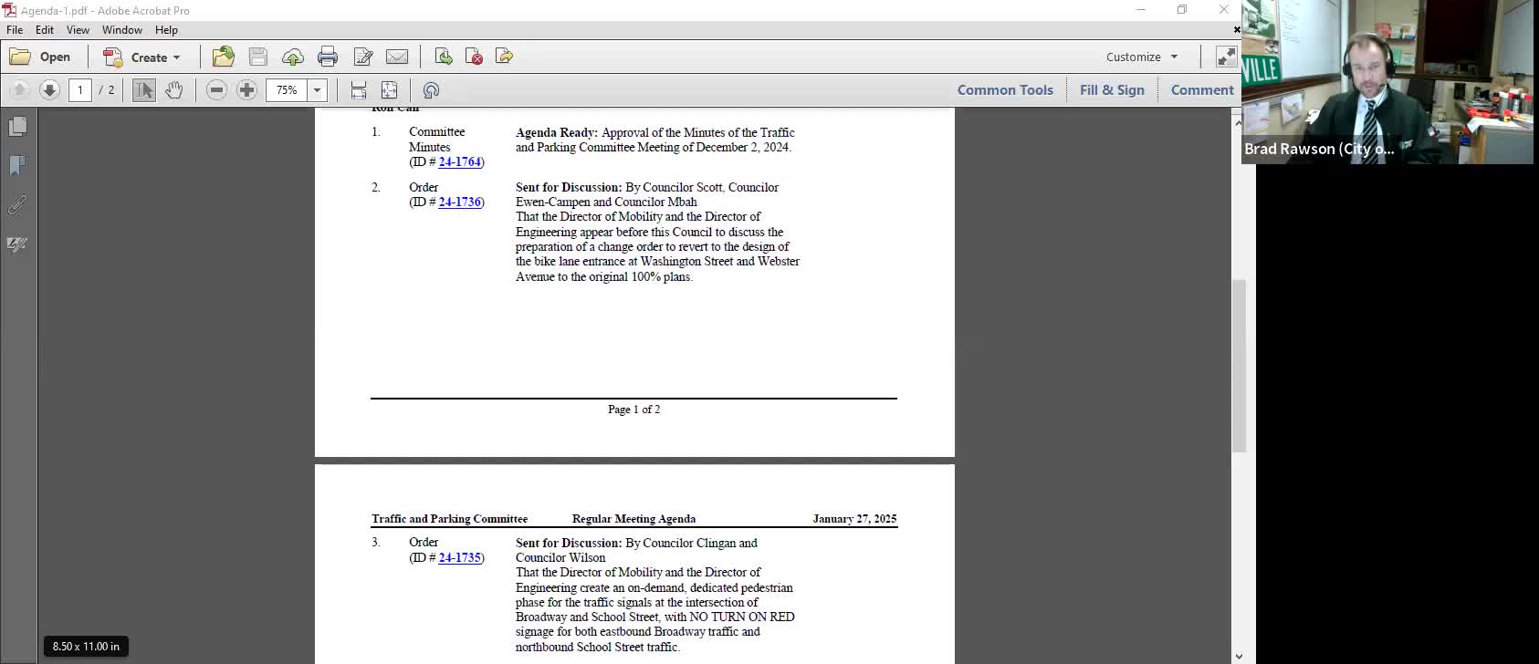Click the scrollbar down arrow
This screenshot has height=664, width=1539.
[1239, 656]
